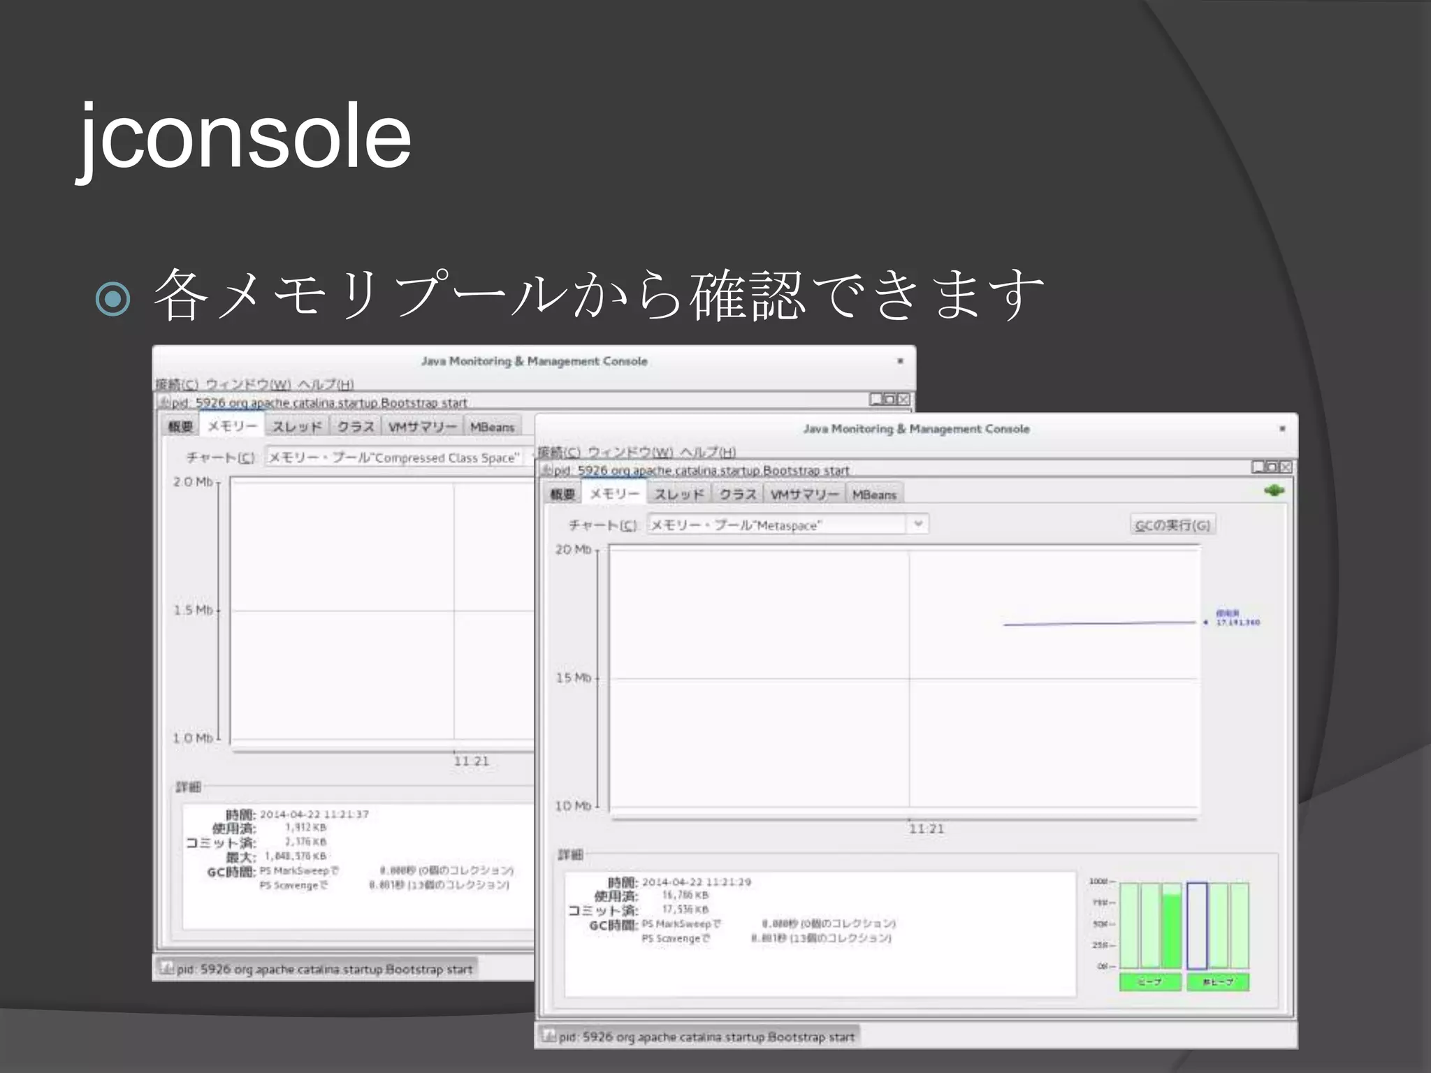The width and height of the screenshot is (1431, 1073).
Task: Click the front window's inner frame pid icon
Action: (546, 470)
